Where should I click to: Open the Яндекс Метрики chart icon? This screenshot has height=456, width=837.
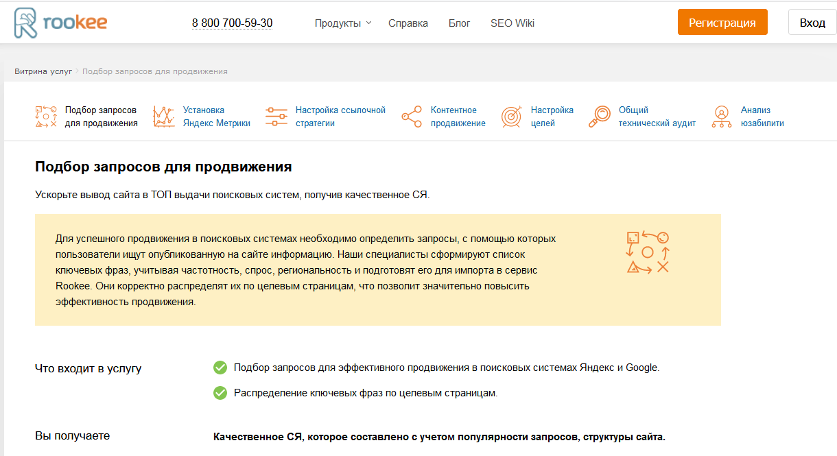click(164, 117)
